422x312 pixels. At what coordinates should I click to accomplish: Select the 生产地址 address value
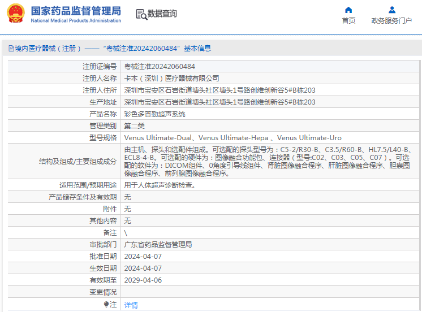219,102
